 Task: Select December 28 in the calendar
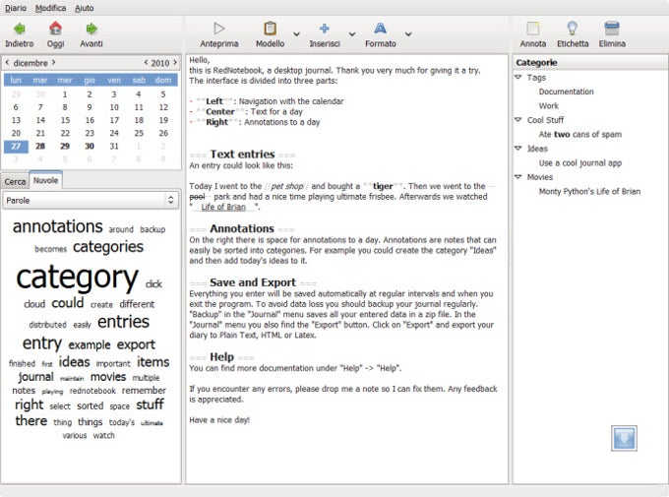click(x=40, y=146)
